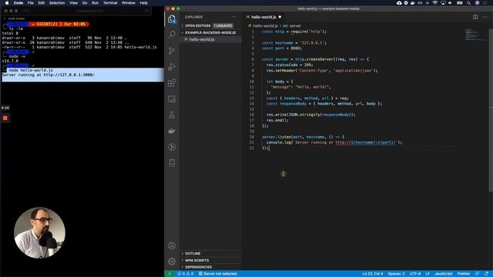493x277 pixels.
Task: Collapse the EXAMPLE-BACKEND-NODEJS folder section
Action: (x=210, y=32)
